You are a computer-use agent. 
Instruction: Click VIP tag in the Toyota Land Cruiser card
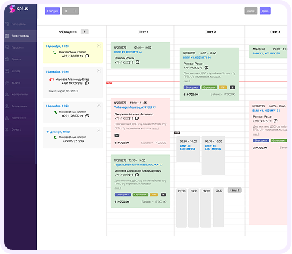[154, 195]
